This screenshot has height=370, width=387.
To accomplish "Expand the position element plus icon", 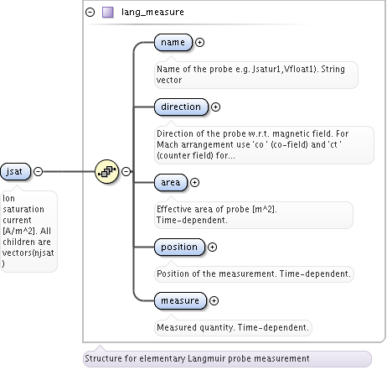I will tap(212, 247).
